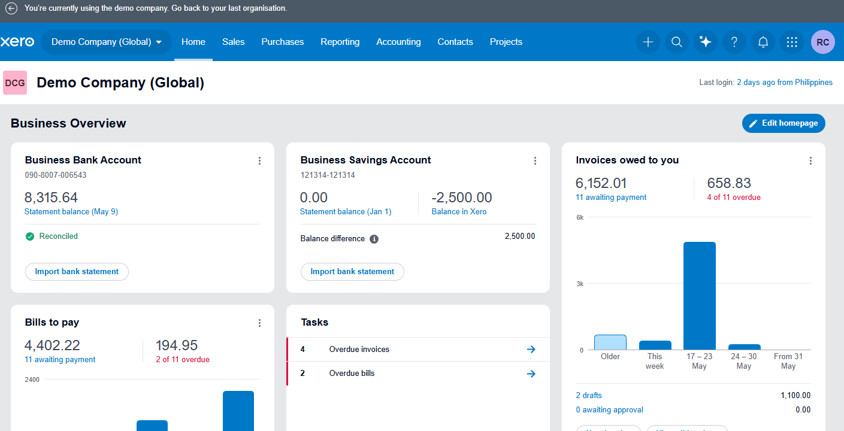Click the 8,315.64 statement balance amount

coord(51,198)
